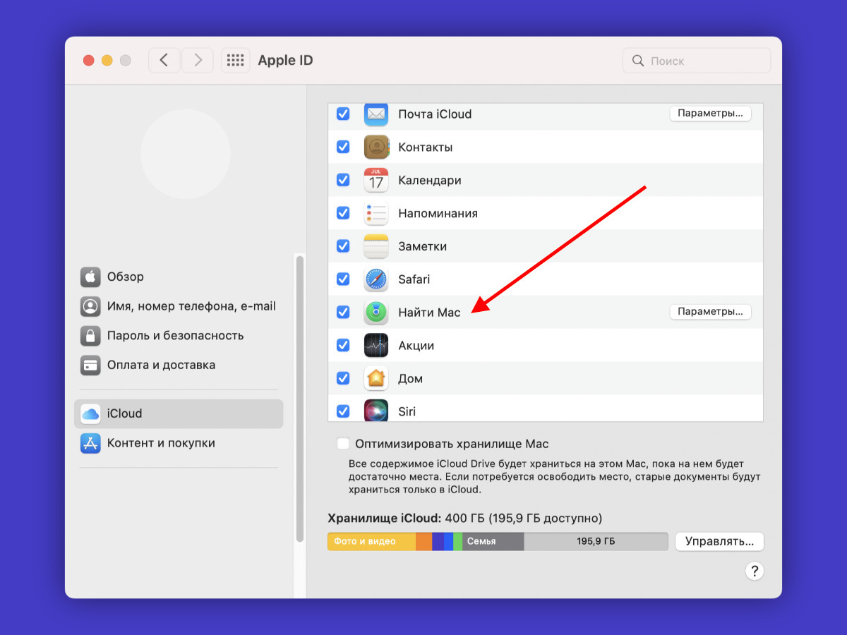Click the Stocks app icon

coord(376,346)
